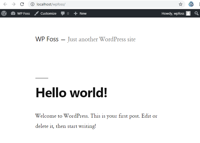
Task: Click the Welcome to WordPress paragraph text
Action: [96, 121]
